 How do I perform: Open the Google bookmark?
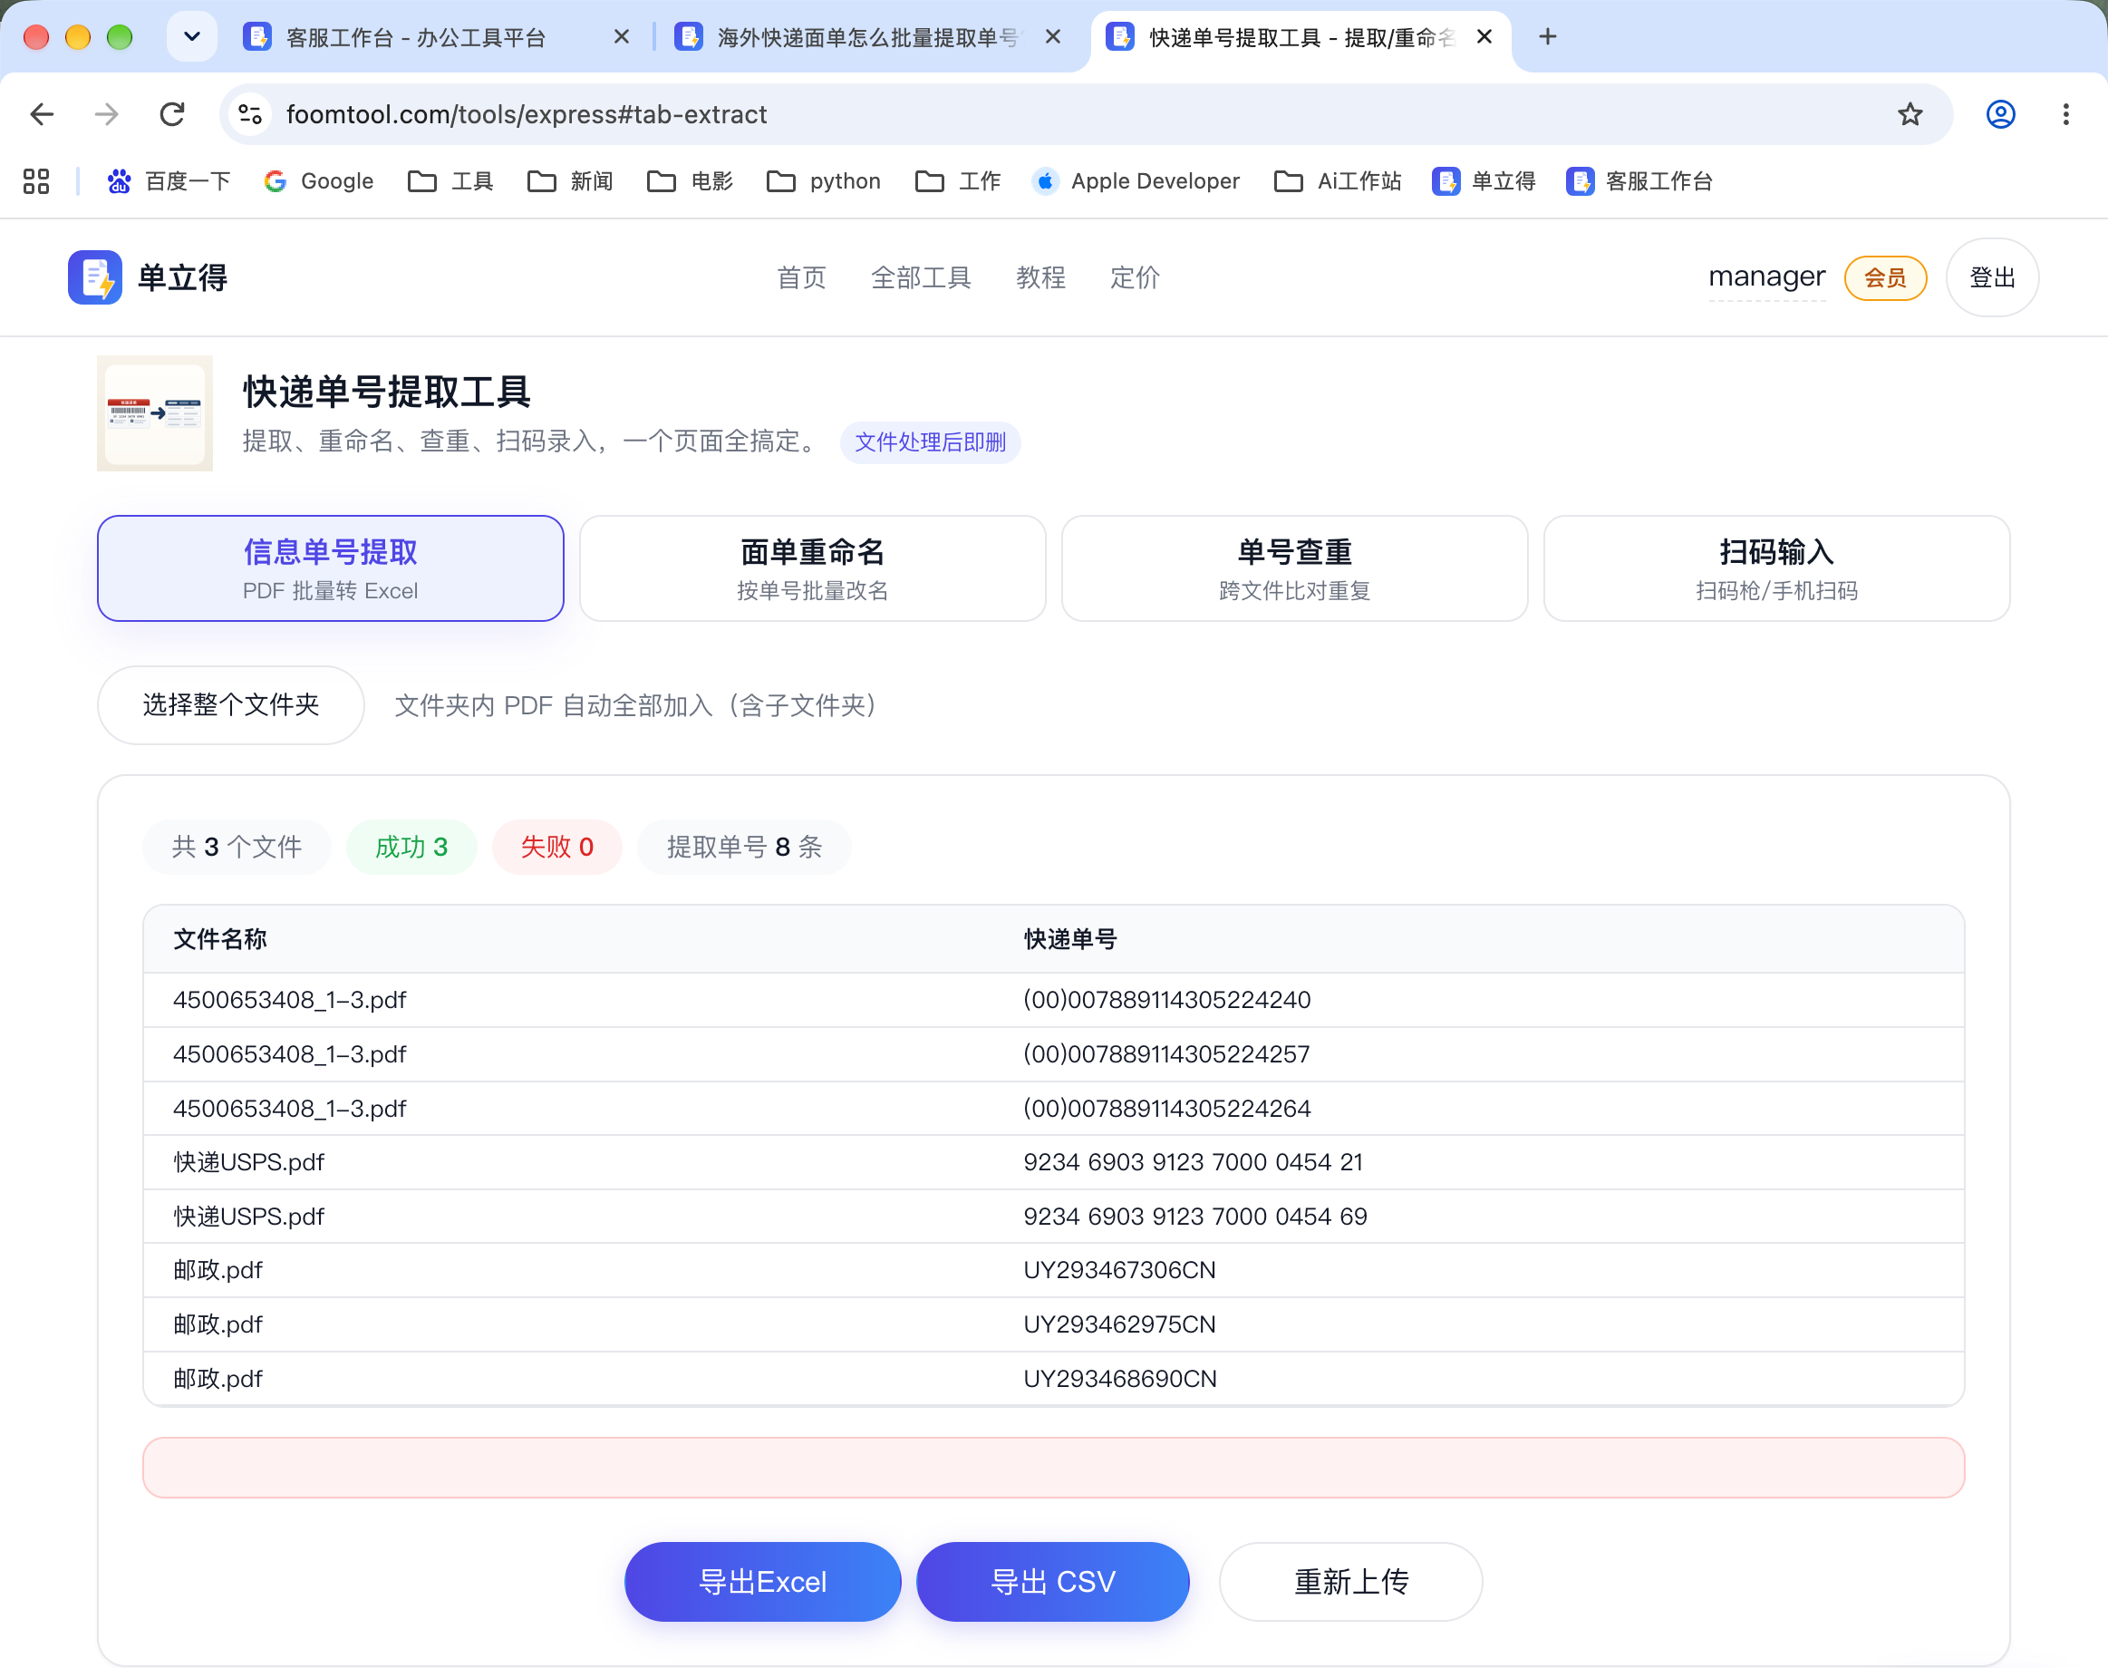pos(319,180)
